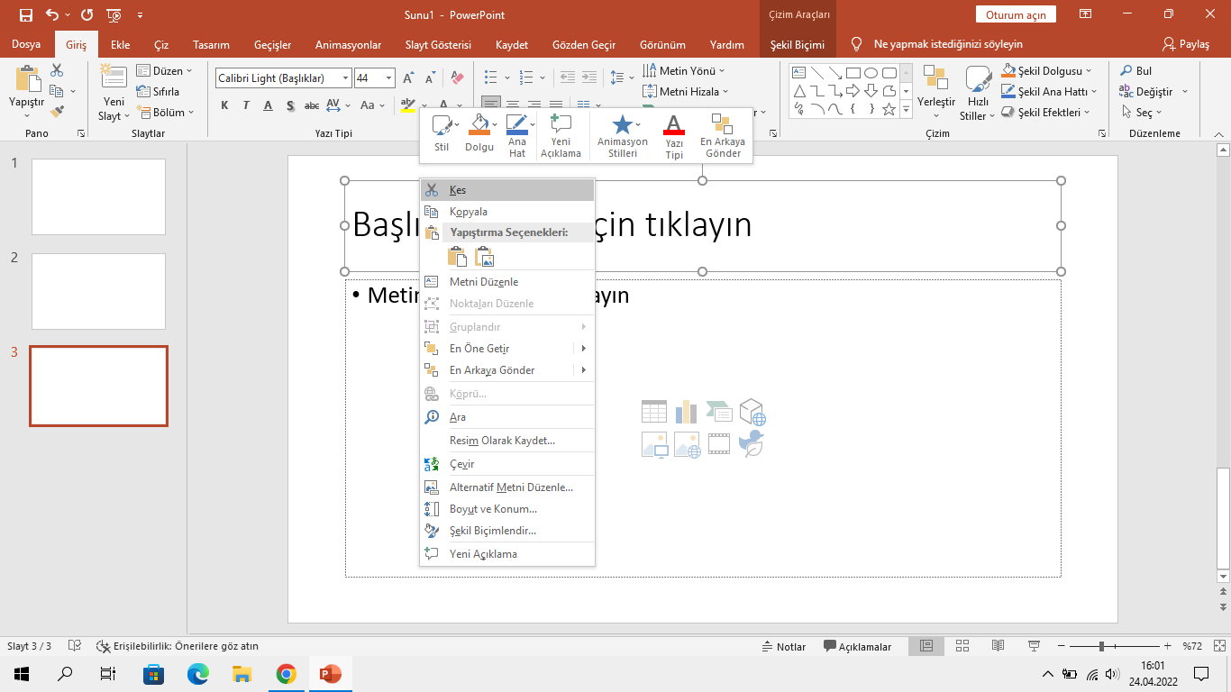Click the zoom slider in status bar
The height and width of the screenshot is (692, 1231).
(x=1101, y=646)
